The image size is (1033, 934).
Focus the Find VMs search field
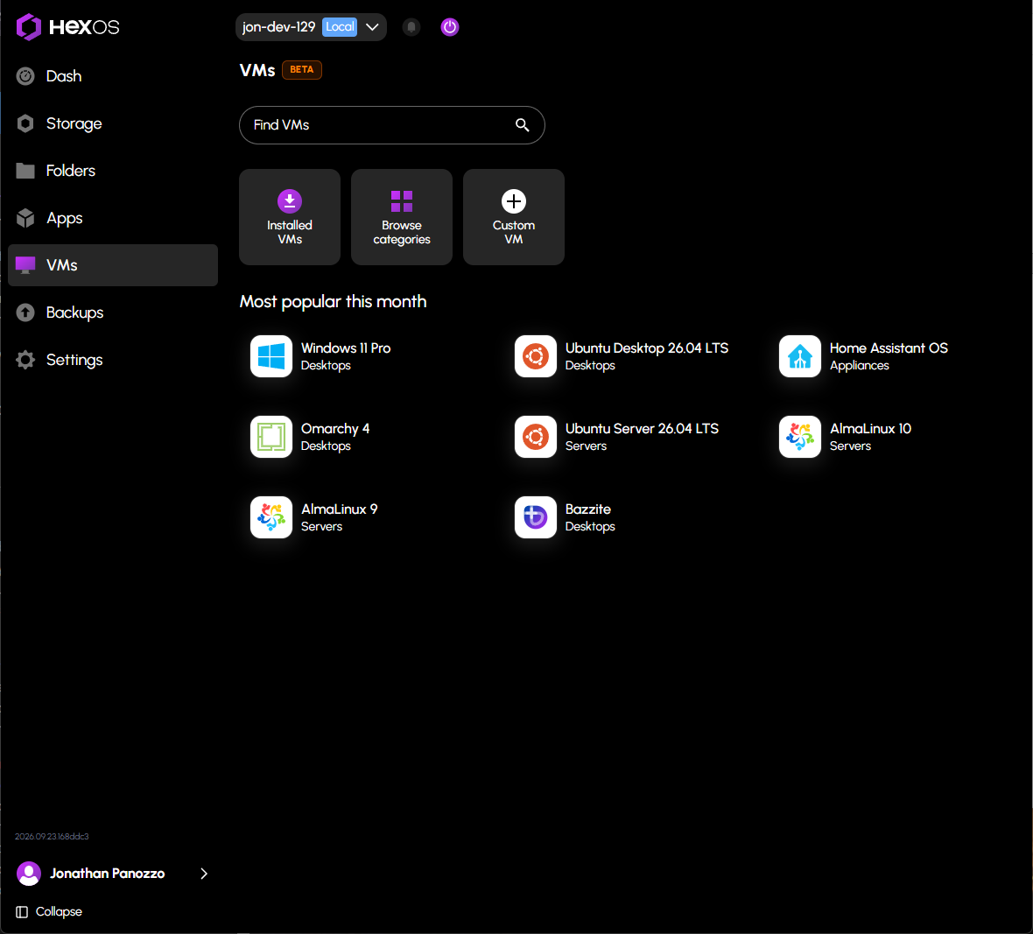point(392,125)
